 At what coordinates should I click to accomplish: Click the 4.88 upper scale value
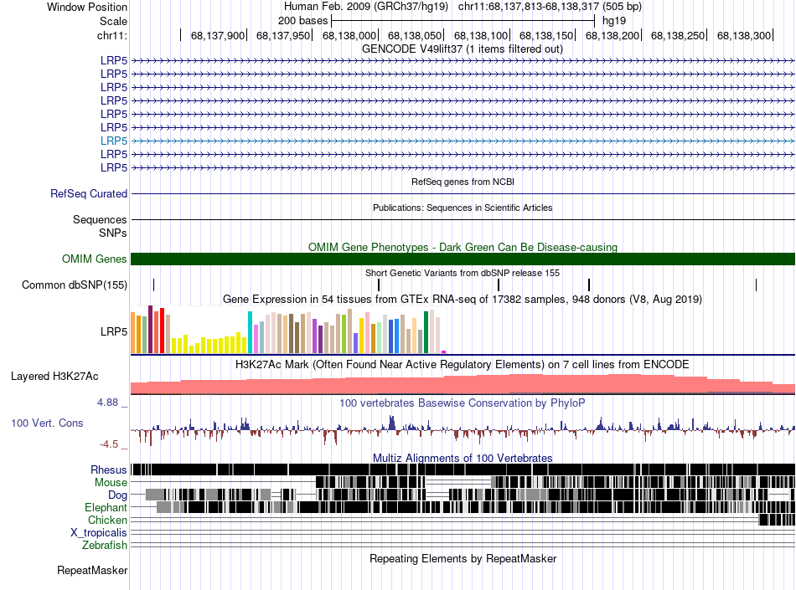point(107,403)
